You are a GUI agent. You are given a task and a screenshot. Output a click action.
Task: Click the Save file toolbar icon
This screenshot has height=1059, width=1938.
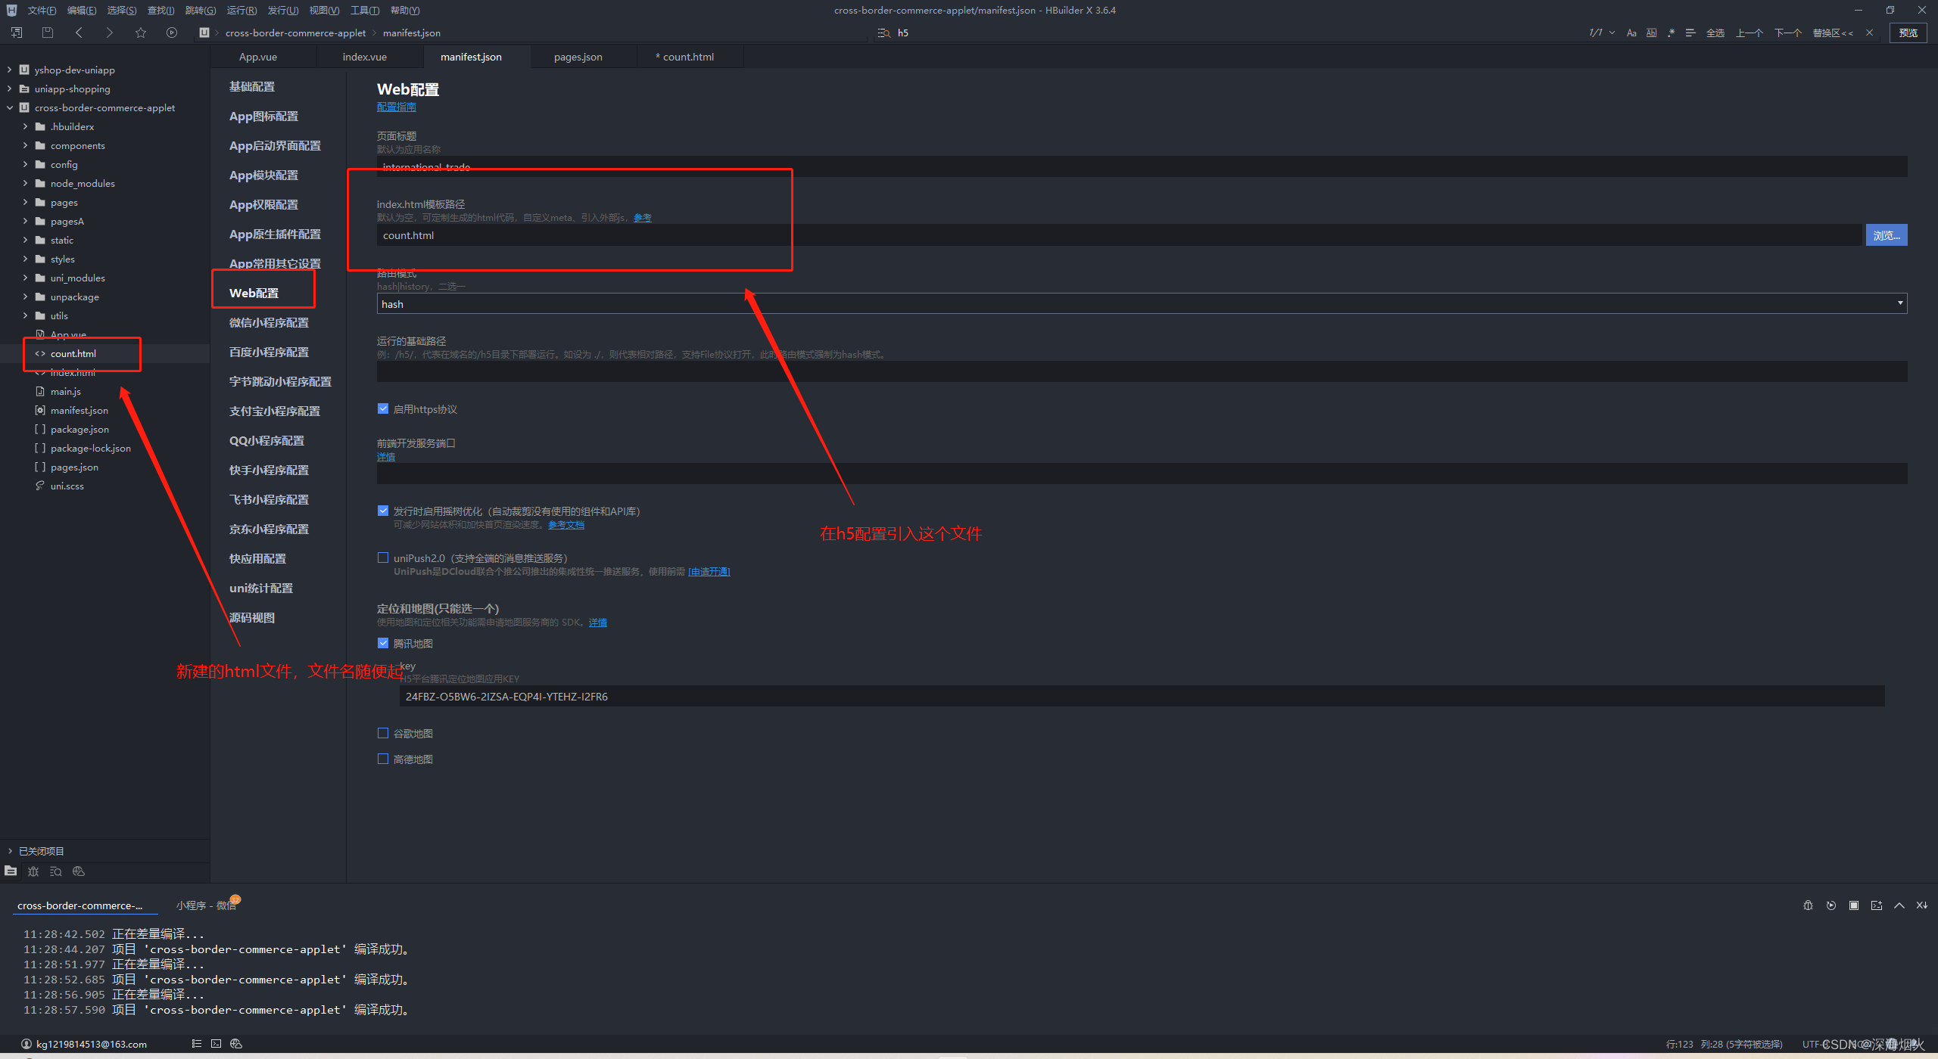click(48, 33)
